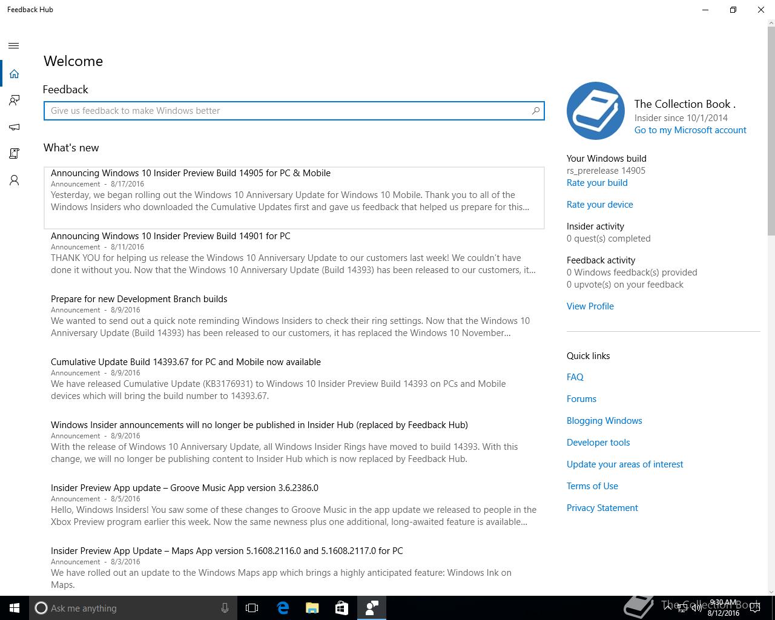The image size is (775, 620).
Task: Click the taskbar clock showing 9:30 AM
Action: click(723, 608)
